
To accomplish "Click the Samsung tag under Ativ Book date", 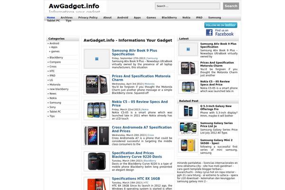I will (x=152, y=58).
